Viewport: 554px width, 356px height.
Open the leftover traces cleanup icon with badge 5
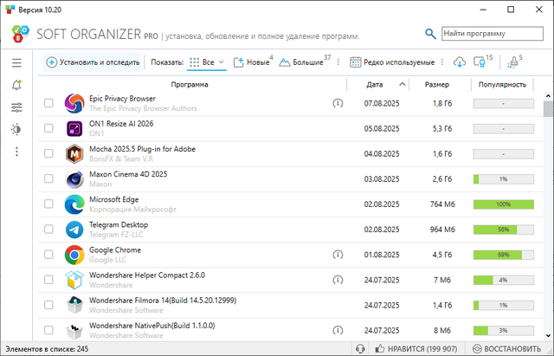pyautogui.click(x=514, y=61)
